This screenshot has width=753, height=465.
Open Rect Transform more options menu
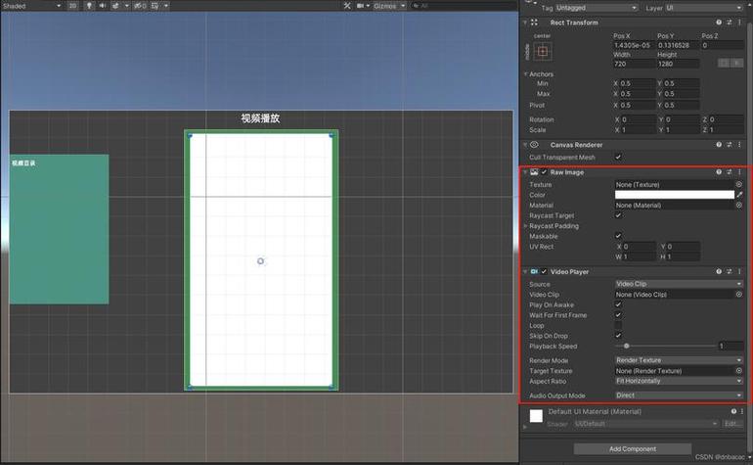pos(739,23)
